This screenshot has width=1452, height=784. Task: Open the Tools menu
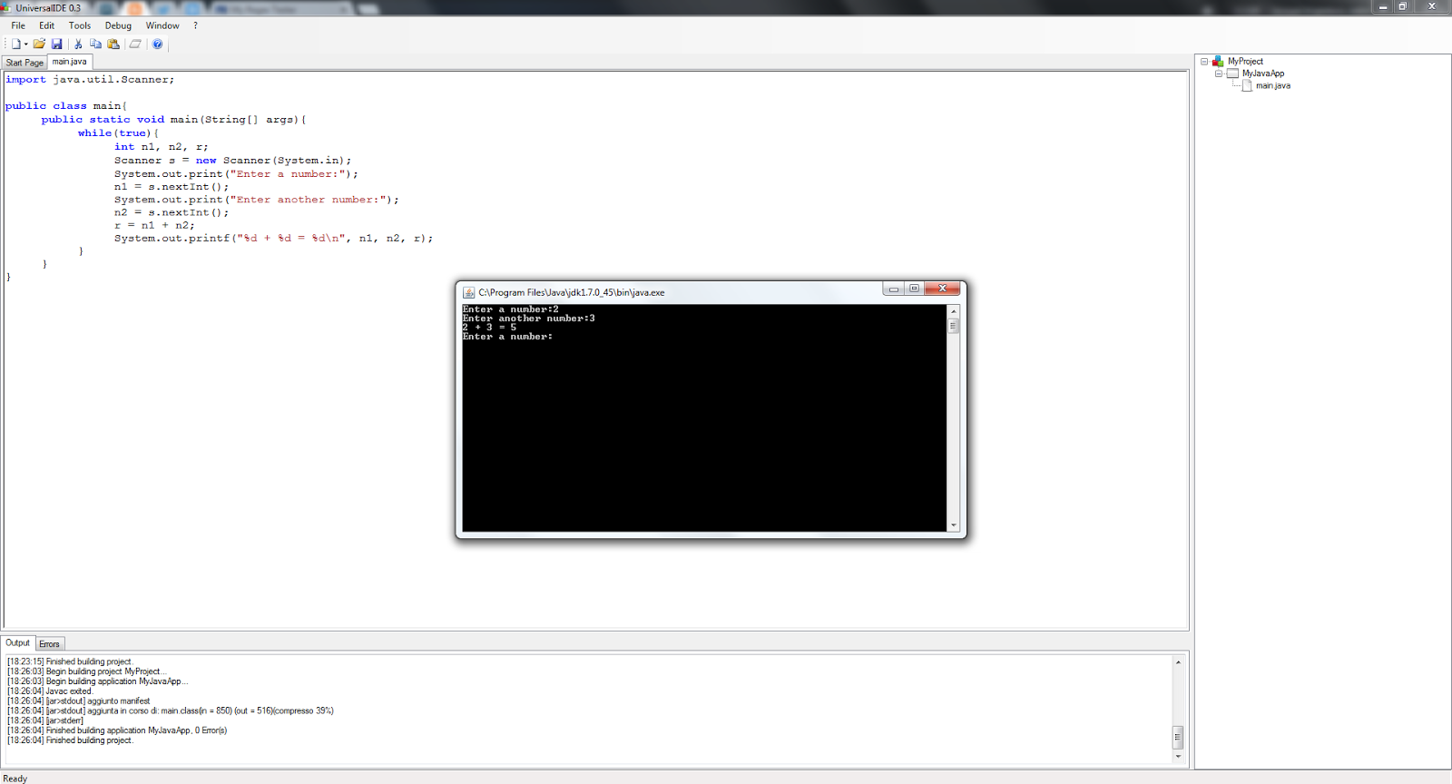[x=80, y=25]
